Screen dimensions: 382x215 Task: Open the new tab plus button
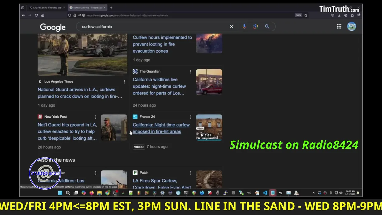111,7
